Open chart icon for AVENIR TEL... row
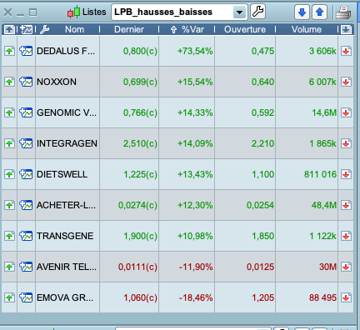This screenshot has height=330, width=360. click(26, 267)
